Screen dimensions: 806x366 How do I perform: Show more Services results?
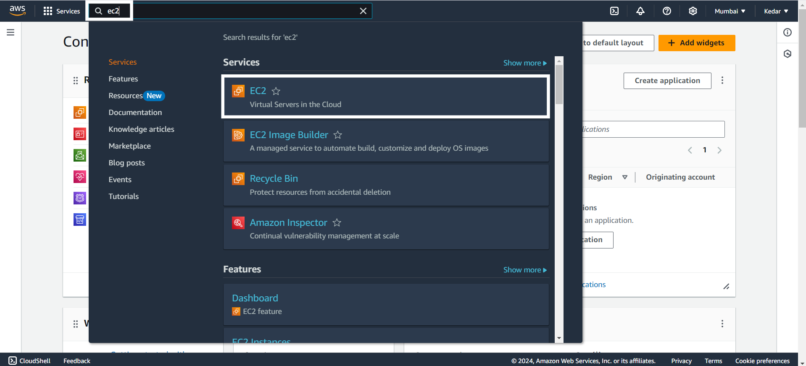[525, 63]
